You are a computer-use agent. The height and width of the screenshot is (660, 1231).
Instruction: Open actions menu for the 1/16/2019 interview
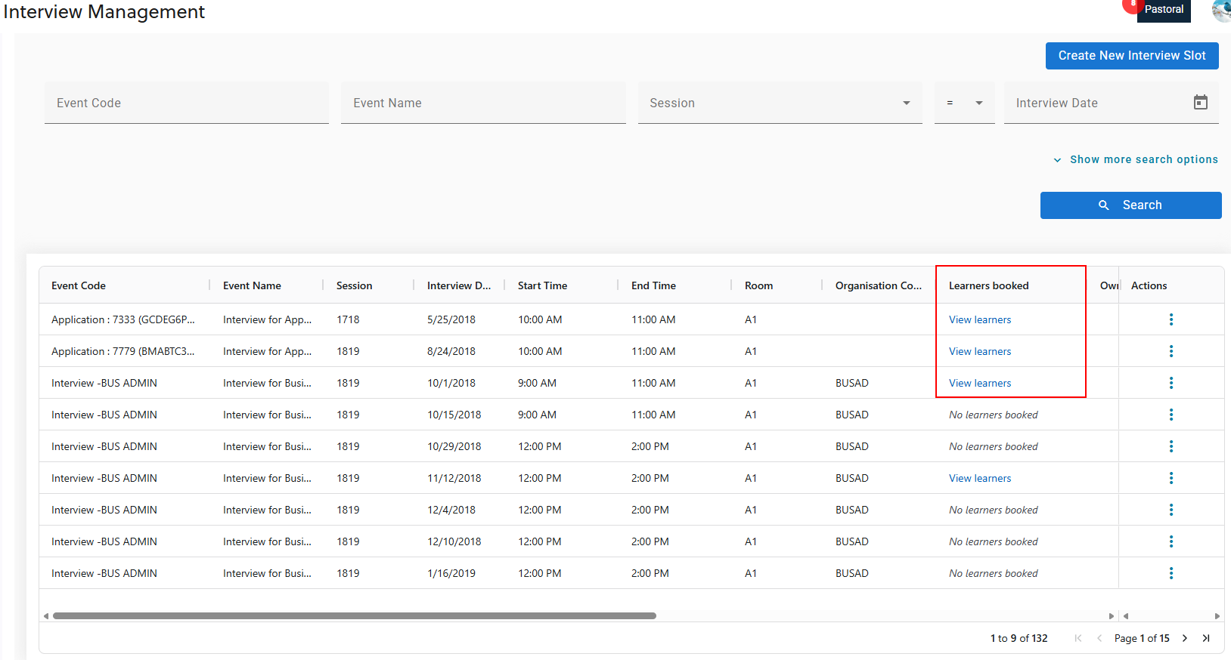click(x=1171, y=573)
